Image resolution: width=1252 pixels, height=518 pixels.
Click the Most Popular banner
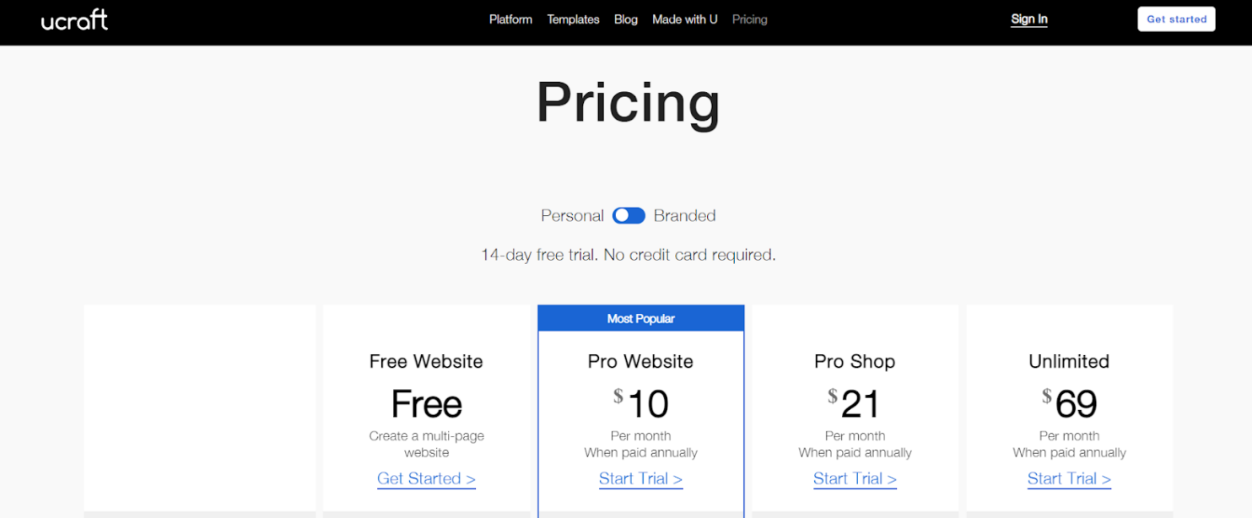tap(640, 318)
